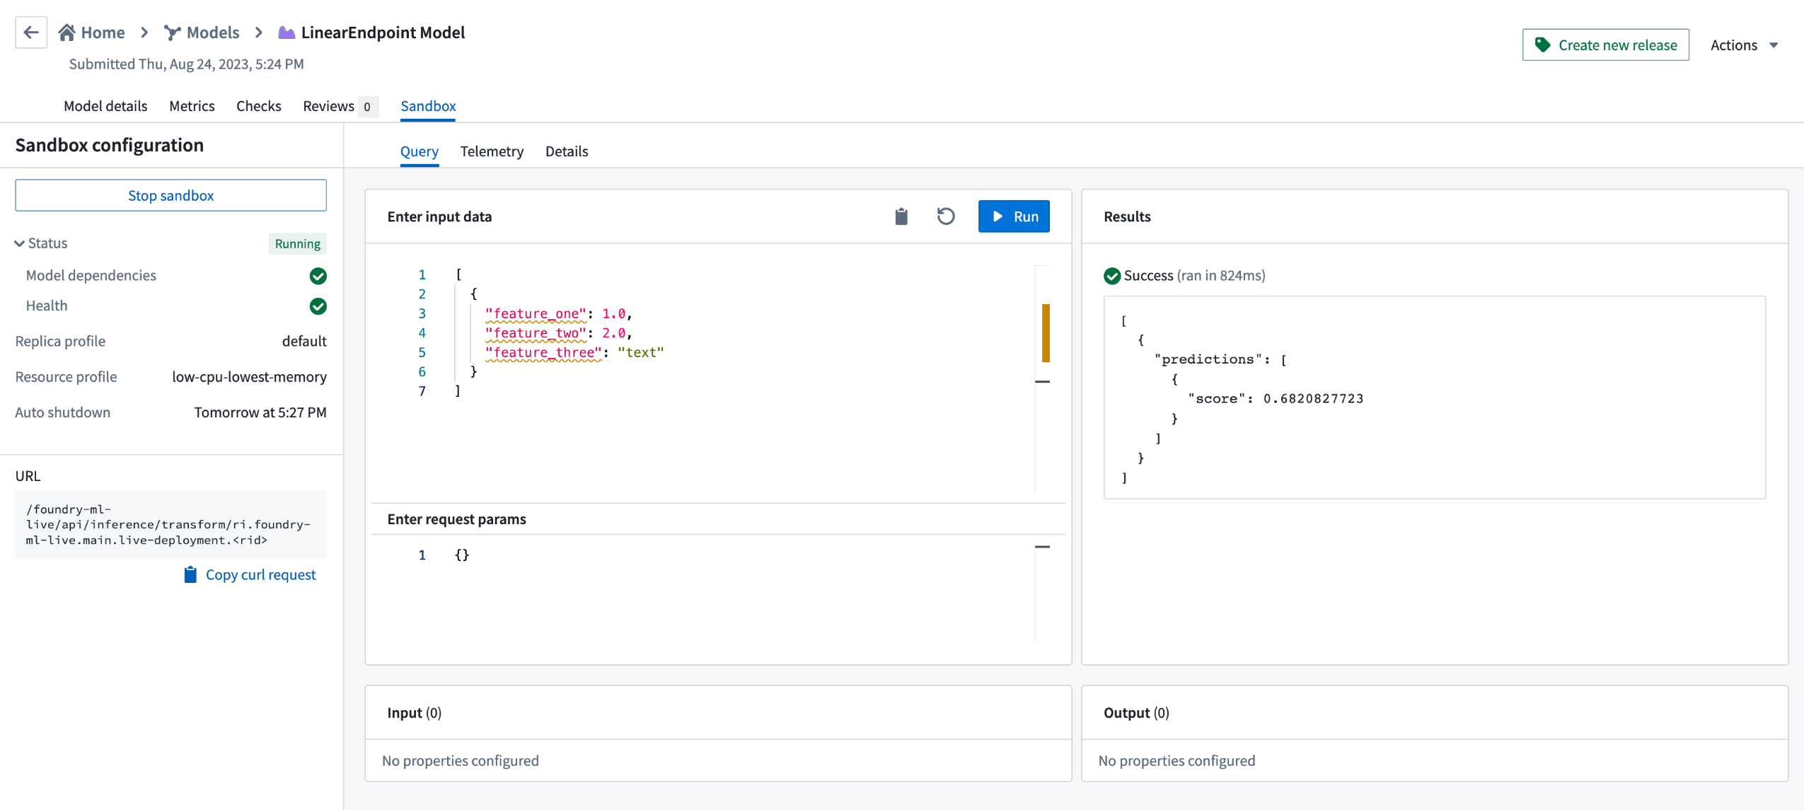This screenshot has height=810, width=1804.
Task: Click the trash/delete icon for input data
Action: point(901,216)
